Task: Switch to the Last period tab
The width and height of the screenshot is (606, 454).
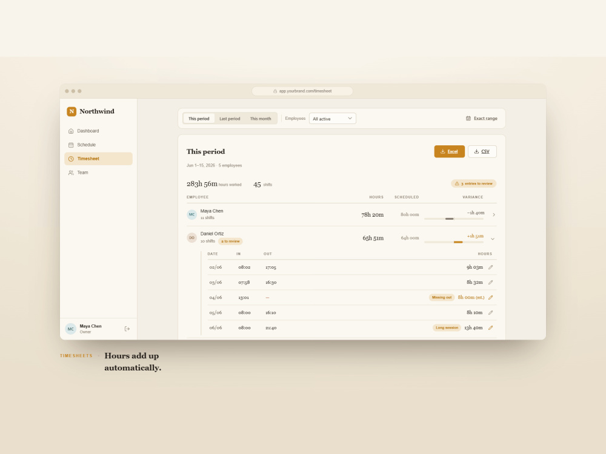Action: [x=230, y=119]
